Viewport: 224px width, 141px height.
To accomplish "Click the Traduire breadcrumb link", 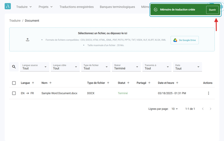I will [15, 21].
